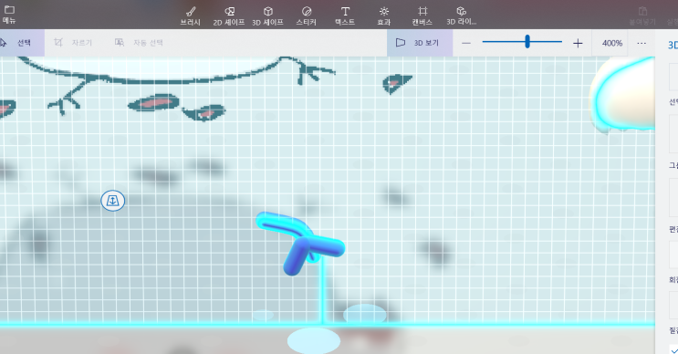Image resolution: width=678 pixels, height=354 pixels.
Task: Click the dimmed 붙여넣기 paste icon
Action: pos(642,16)
